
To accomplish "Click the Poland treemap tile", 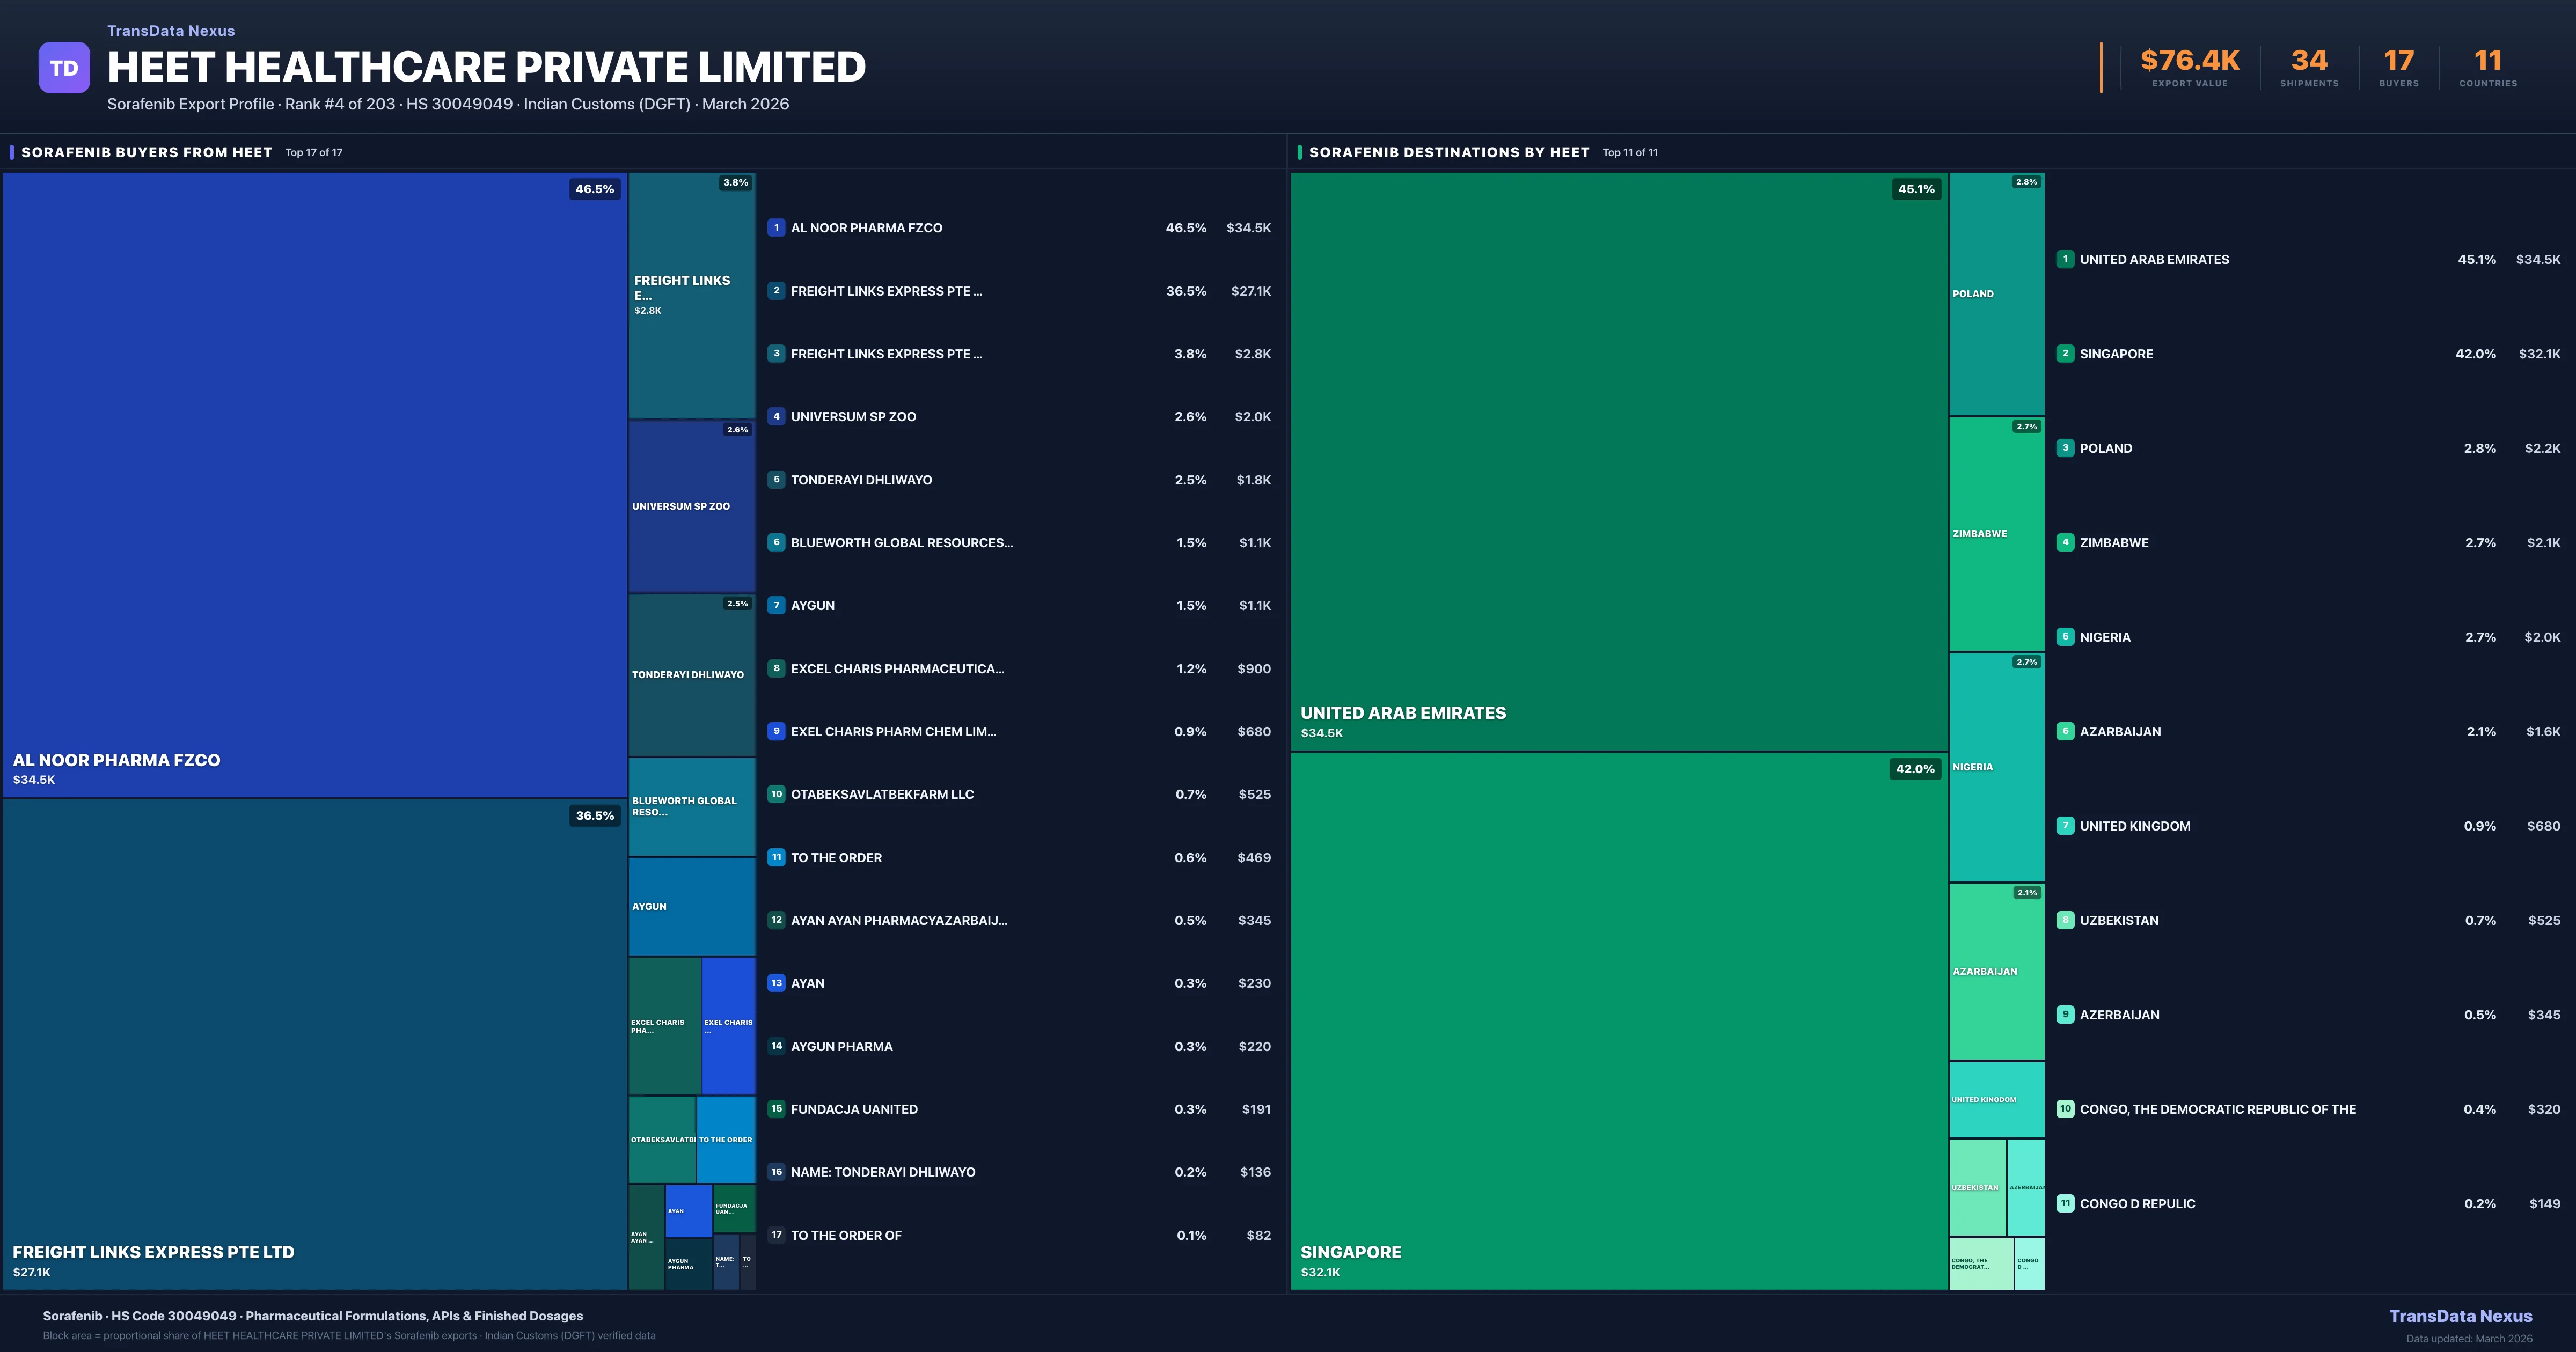I will point(1996,294).
